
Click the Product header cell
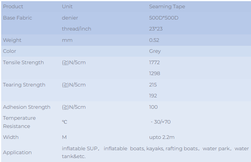(13, 7)
